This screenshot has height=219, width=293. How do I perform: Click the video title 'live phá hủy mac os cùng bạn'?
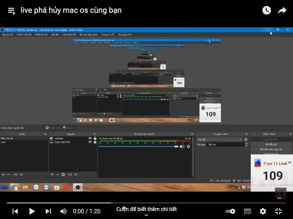[x=71, y=10]
